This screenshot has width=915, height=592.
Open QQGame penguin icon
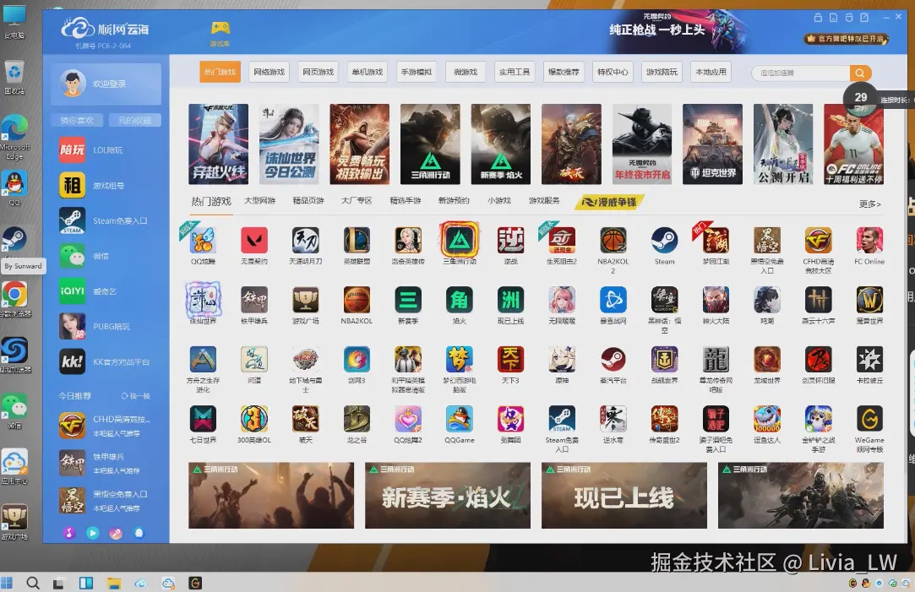(460, 419)
